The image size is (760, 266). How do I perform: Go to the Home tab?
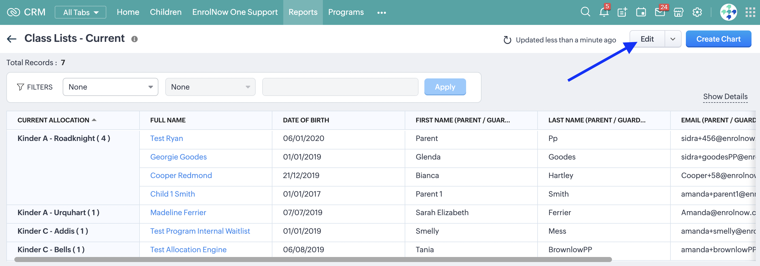coord(128,12)
